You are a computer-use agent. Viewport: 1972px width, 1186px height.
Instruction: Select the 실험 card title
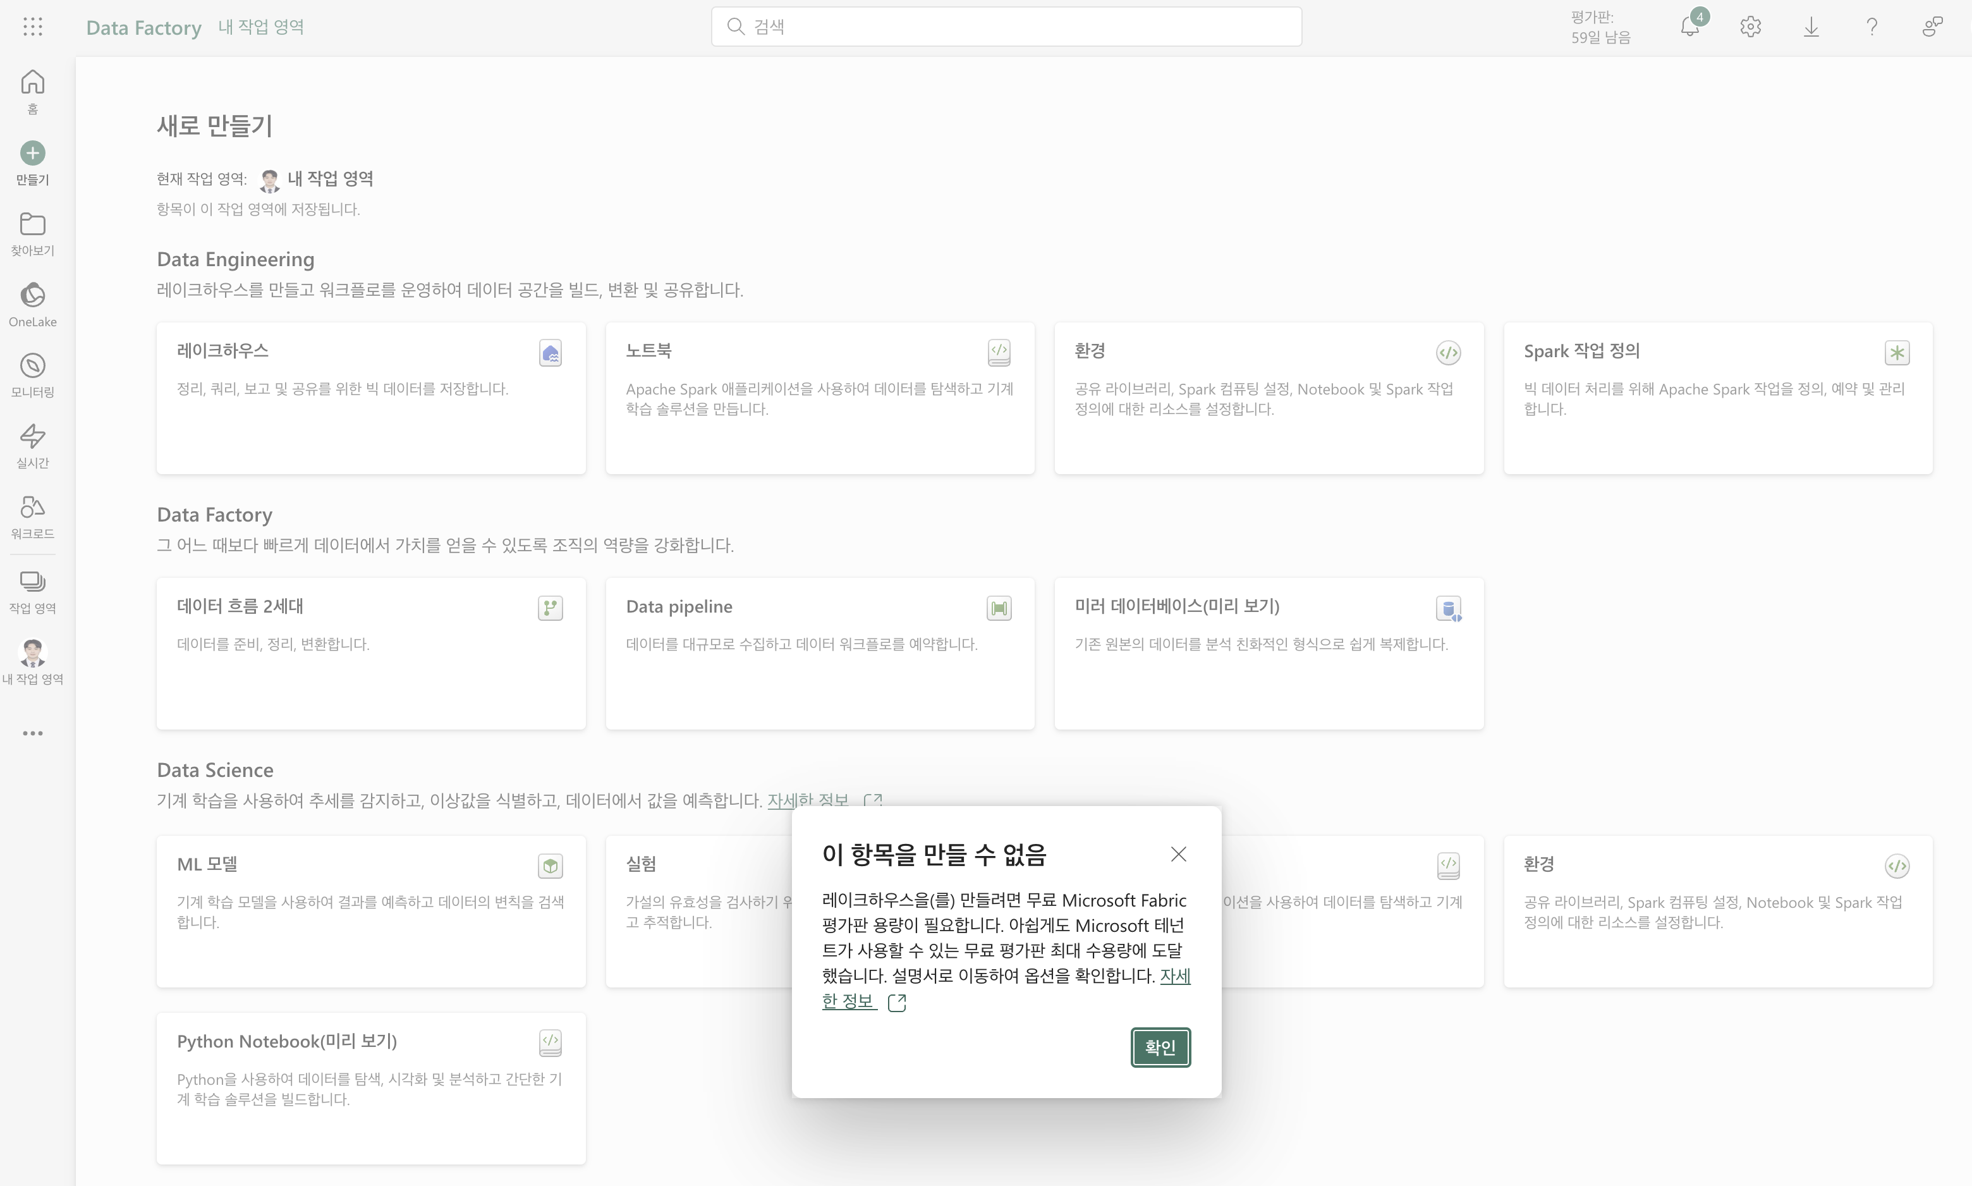[x=641, y=864]
